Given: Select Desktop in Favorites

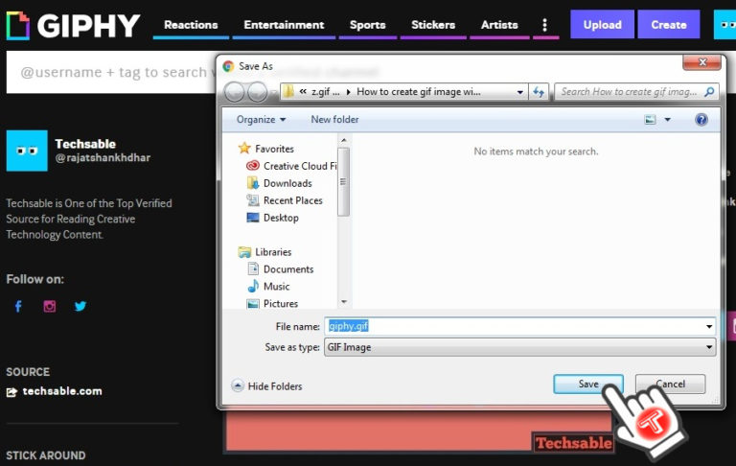Looking at the screenshot, I should point(273,218).
